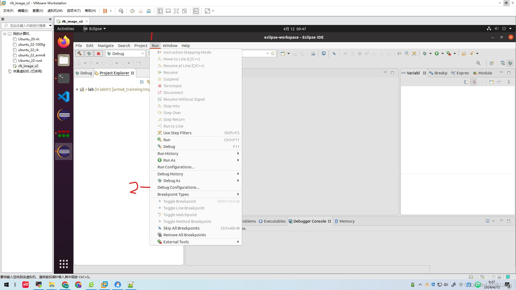The image size is (516, 290).
Task: Toggle Use Step Filters menu entry
Action: point(177,133)
